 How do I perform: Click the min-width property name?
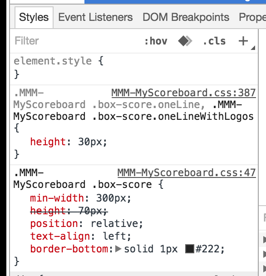tap(57, 198)
